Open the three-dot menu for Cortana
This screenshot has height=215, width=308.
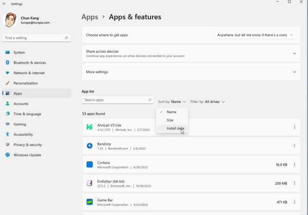tap(294, 164)
